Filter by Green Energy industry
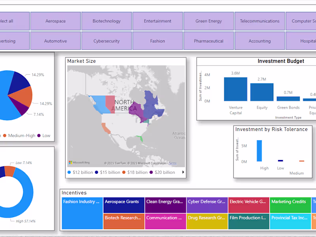Screen dimensions: 316x237 (x=209, y=21)
